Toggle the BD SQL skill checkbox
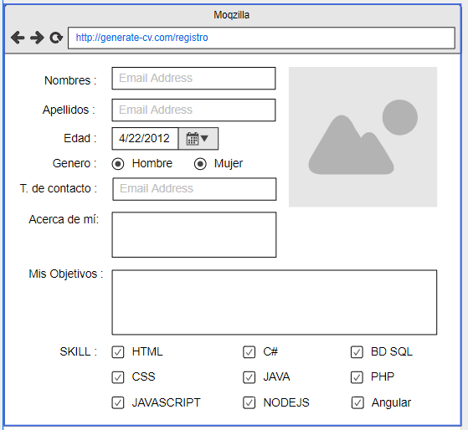The image size is (468, 430). [x=357, y=352]
